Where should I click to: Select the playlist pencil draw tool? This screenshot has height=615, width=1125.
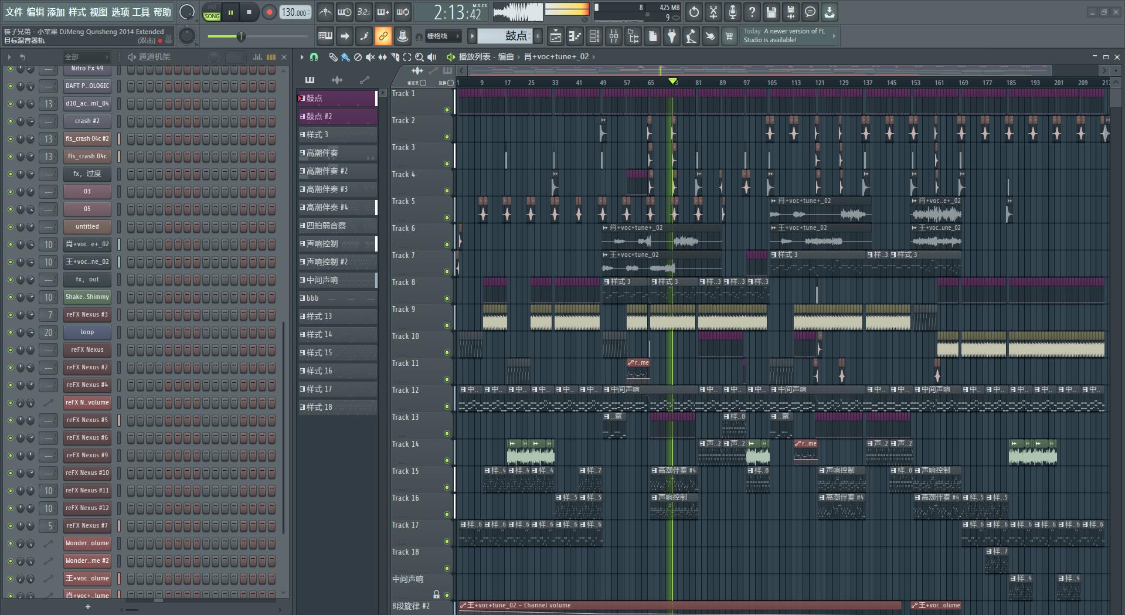333,57
